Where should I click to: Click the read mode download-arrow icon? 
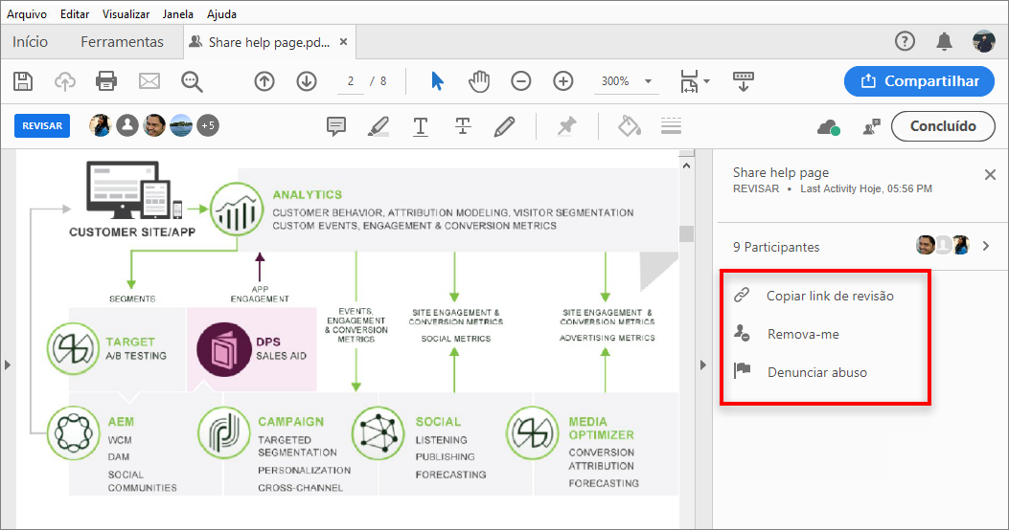coord(744,81)
